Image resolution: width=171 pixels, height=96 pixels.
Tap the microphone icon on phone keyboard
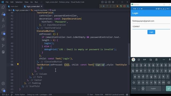pyautogui.click(x=170, y=60)
